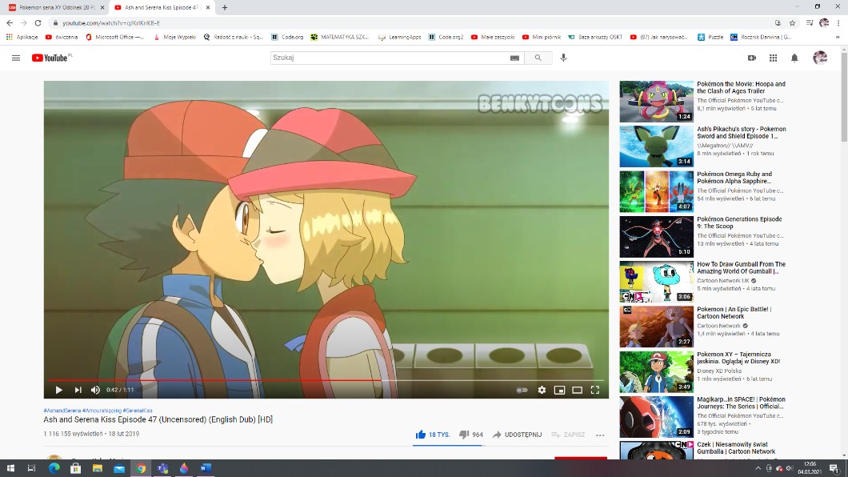Skip to the next video

pyautogui.click(x=78, y=390)
